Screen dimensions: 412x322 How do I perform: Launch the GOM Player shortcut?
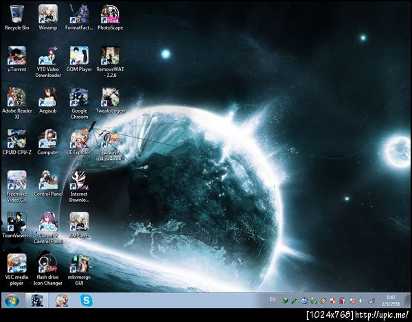pyautogui.click(x=79, y=59)
